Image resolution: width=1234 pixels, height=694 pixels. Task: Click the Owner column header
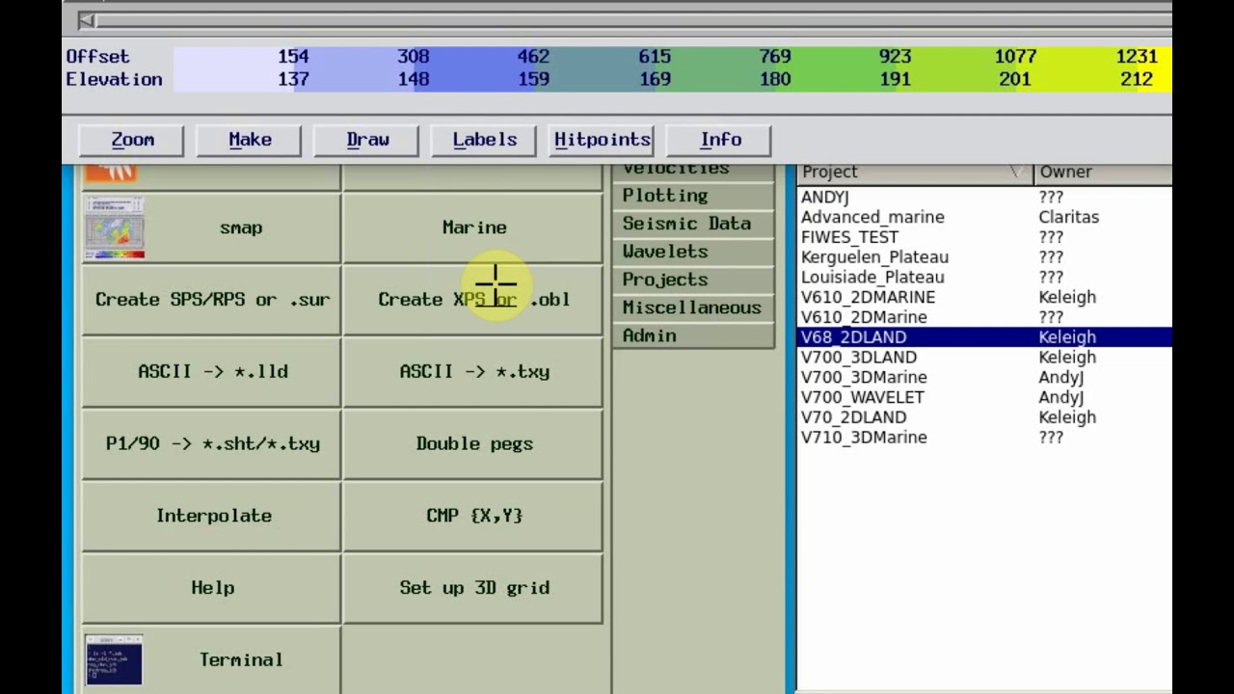coord(1102,172)
